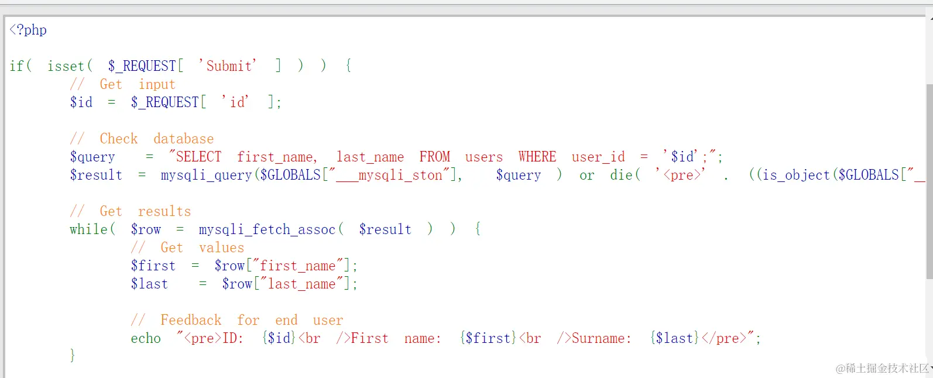The height and width of the screenshot is (378, 933).
Task: Click the 'while(' keyword
Action: [x=92, y=229]
